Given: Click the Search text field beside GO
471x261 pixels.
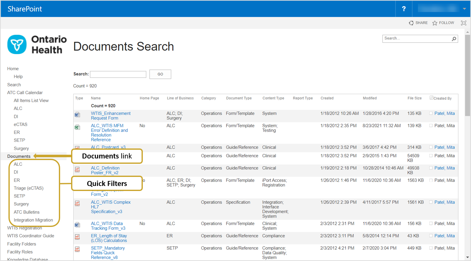Looking at the screenshot, I should click(x=118, y=74).
